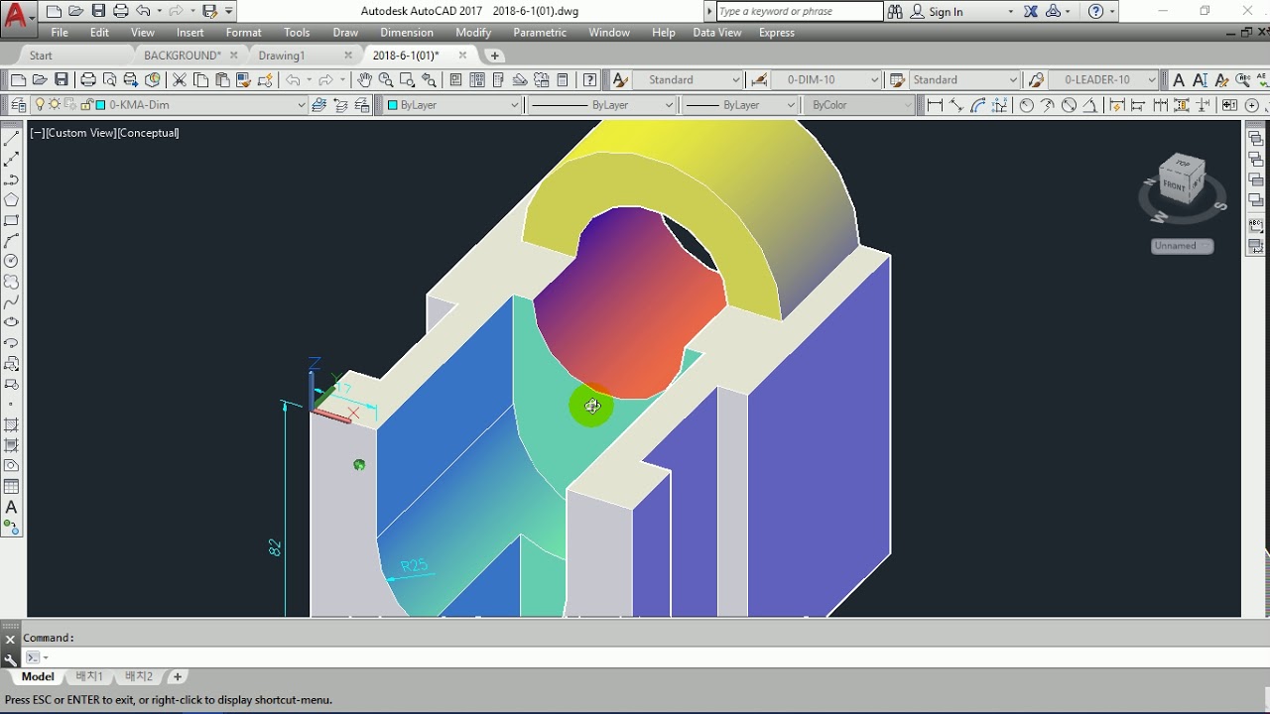This screenshot has width=1270, height=714.
Task: Open the Parametric menu
Action: [x=540, y=33]
